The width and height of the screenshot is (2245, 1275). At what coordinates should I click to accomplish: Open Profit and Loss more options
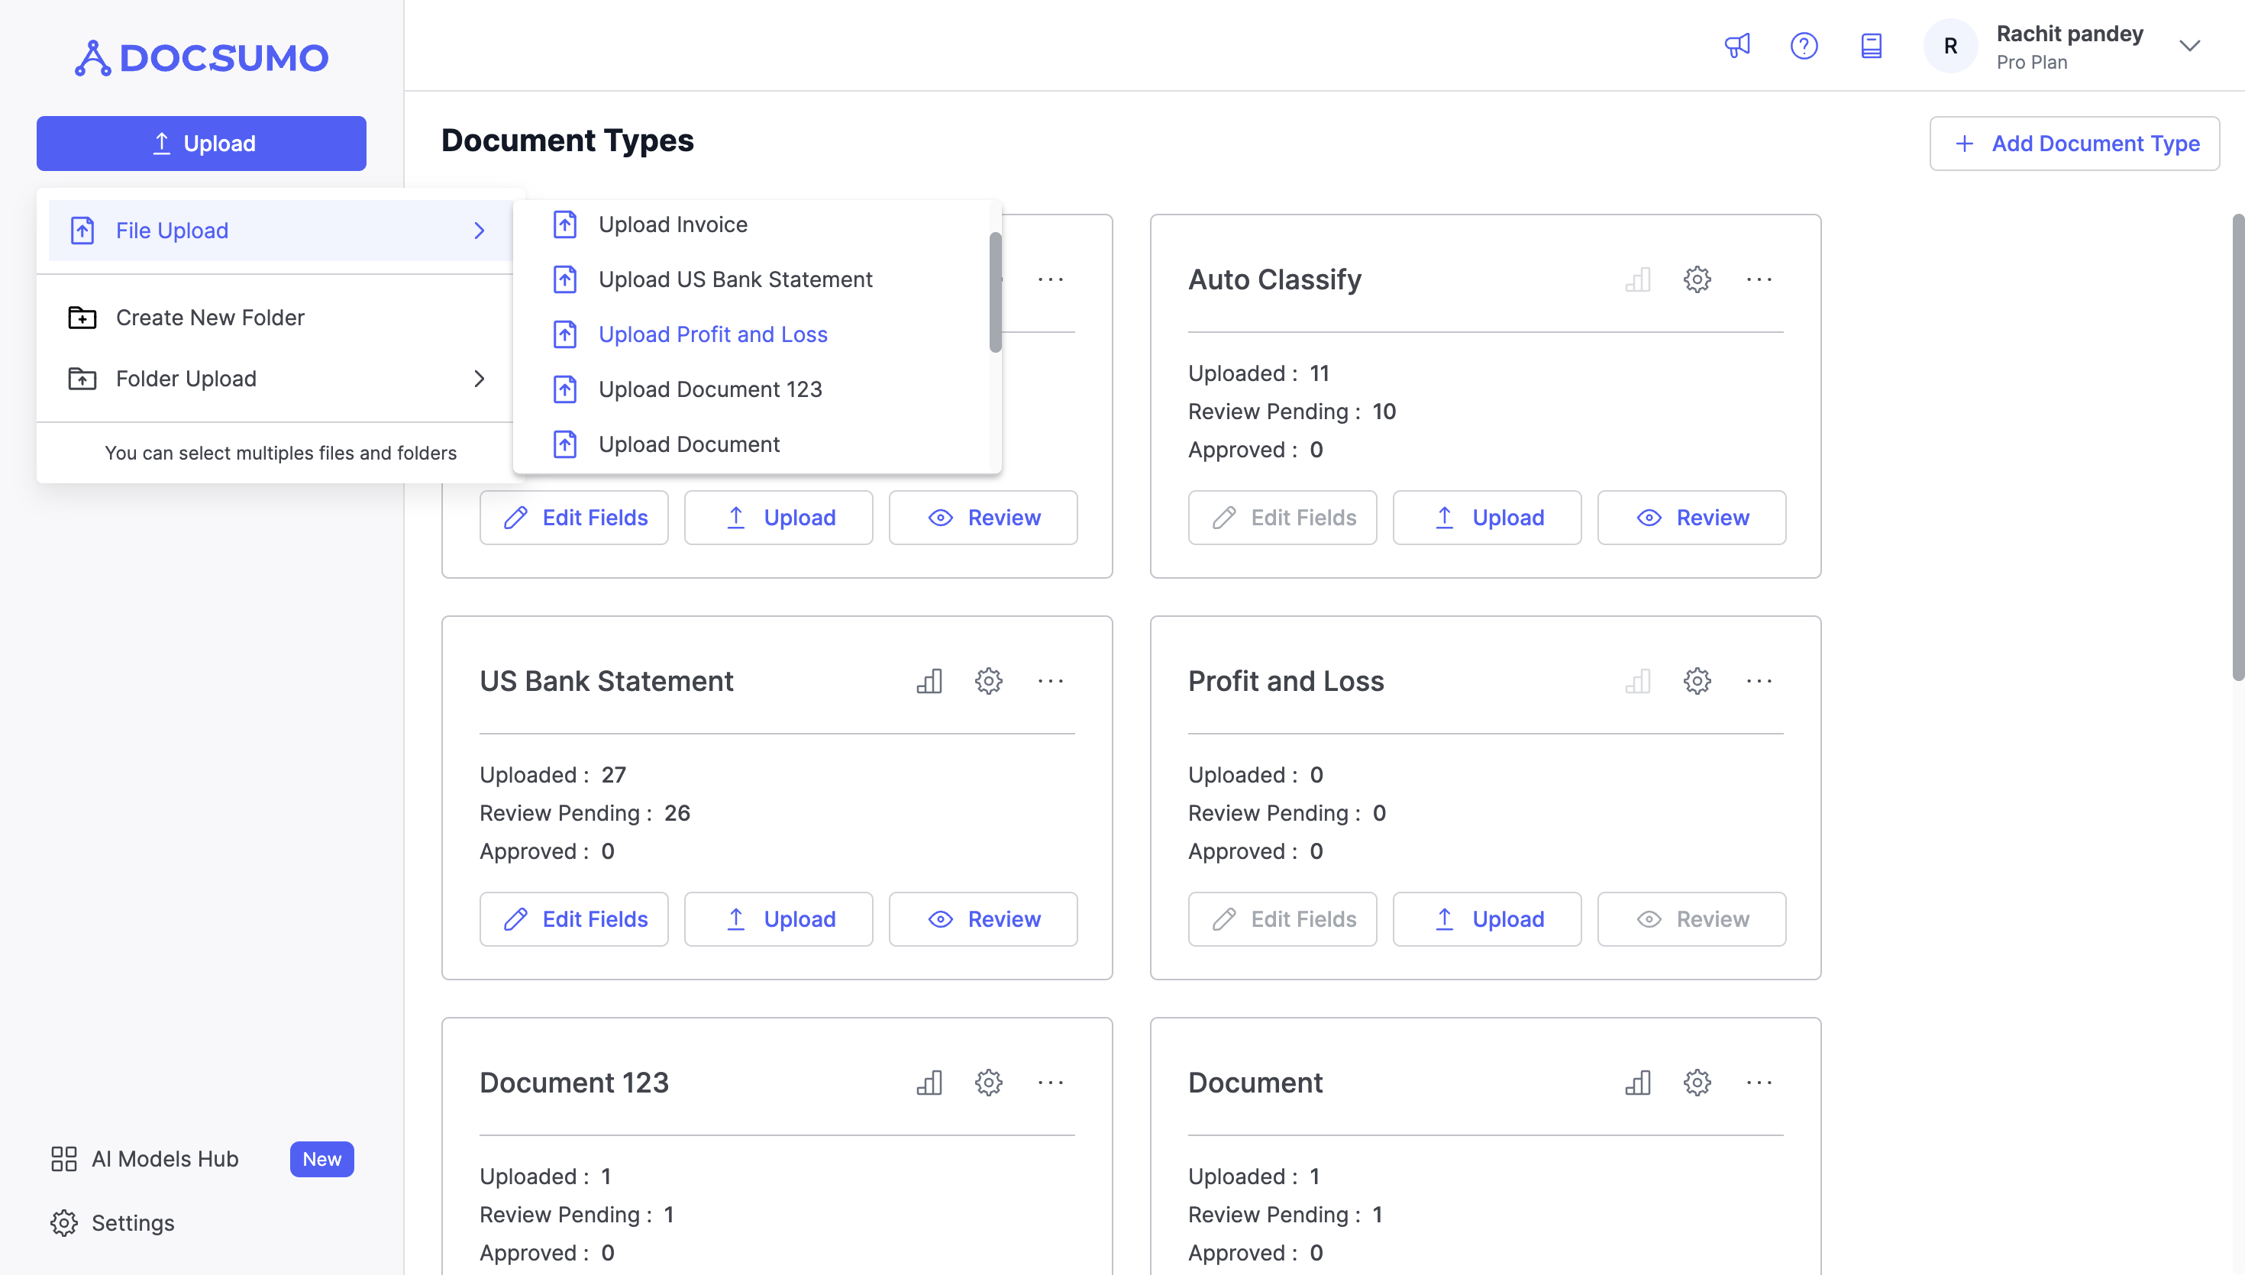tap(1759, 681)
